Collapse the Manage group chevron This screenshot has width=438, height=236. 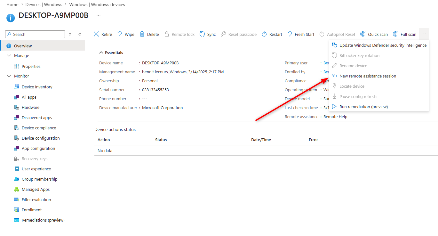9,55
